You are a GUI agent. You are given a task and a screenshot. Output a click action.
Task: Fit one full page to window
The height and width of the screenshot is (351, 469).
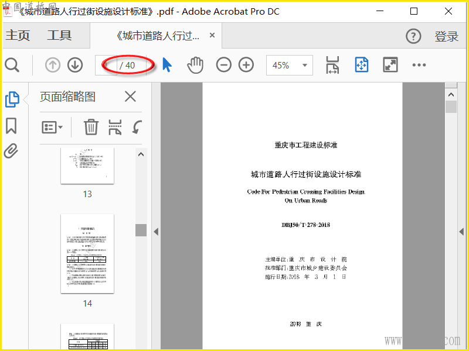[x=362, y=65]
